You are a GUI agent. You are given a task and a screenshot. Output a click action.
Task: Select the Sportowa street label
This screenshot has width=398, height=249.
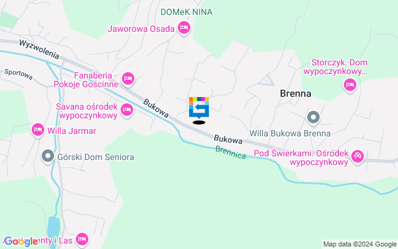click(x=19, y=74)
